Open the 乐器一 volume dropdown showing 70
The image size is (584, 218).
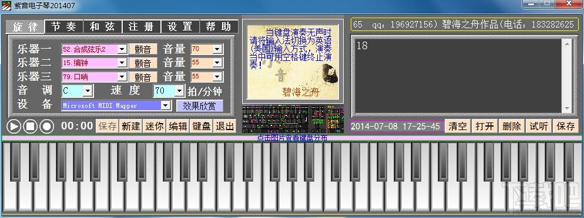(x=217, y=49)
